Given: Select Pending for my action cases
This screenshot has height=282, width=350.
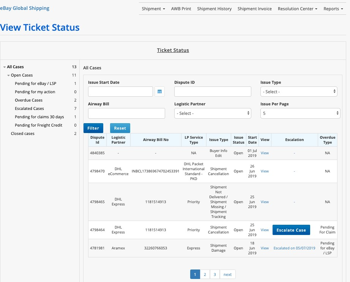Looking at the screenshot, I should pos(35,92).
